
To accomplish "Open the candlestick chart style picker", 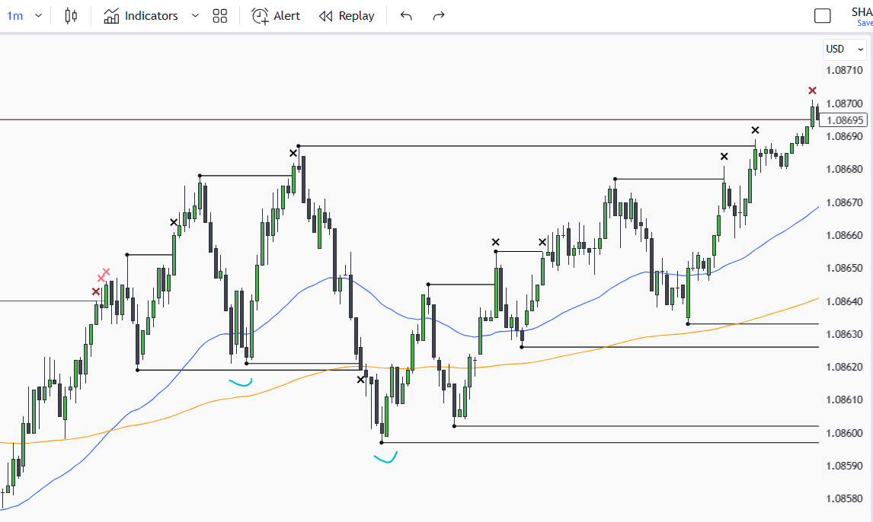I will 71,15.
